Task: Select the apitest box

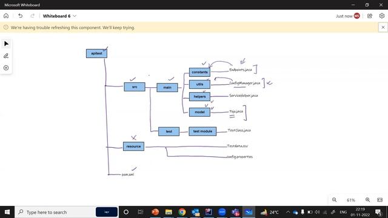Action: click(x=96, y=53)
